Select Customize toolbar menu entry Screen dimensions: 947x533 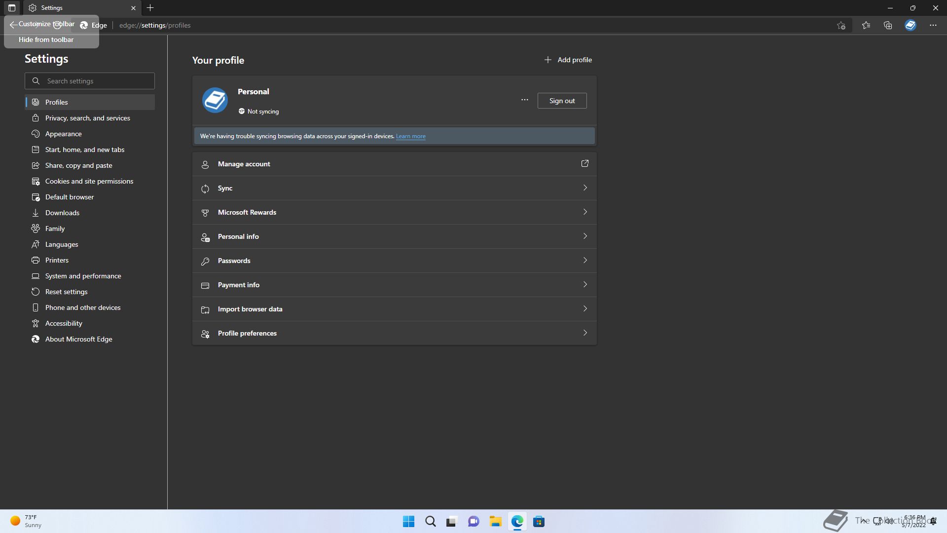point(46,24)
